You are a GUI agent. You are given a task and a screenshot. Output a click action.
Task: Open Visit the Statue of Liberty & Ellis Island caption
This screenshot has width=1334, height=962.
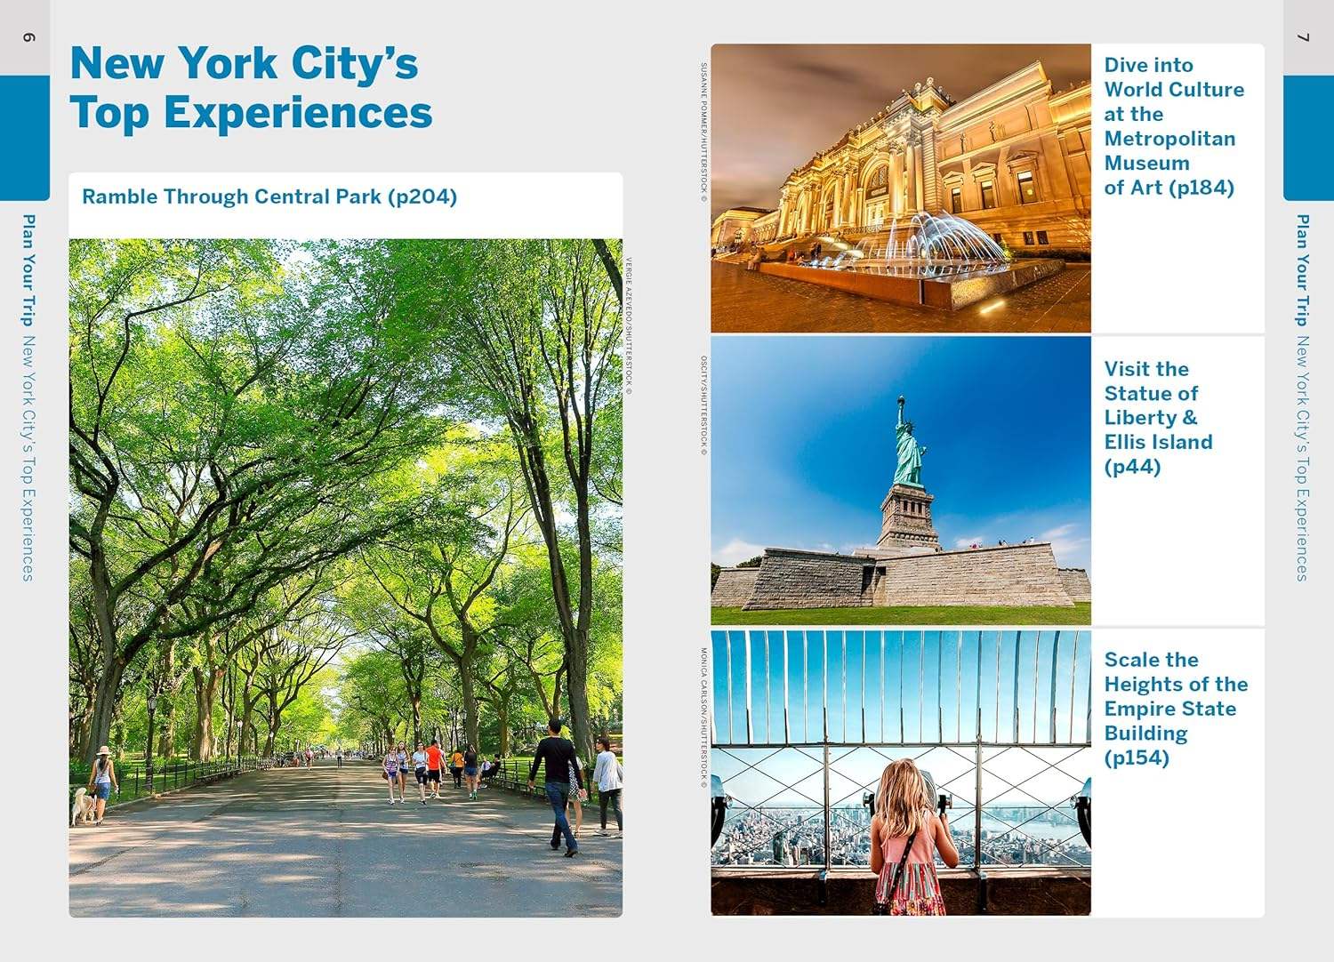[x=1158, y=418]
